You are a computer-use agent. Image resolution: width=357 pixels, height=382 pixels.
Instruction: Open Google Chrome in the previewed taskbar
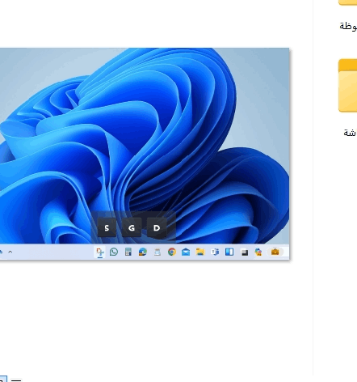[x=172, y=252]
